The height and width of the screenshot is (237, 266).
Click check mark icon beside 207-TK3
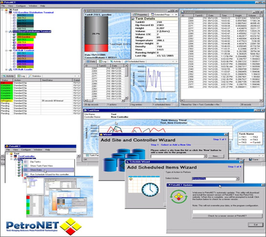pyautogui.click(x=15, y=39)
